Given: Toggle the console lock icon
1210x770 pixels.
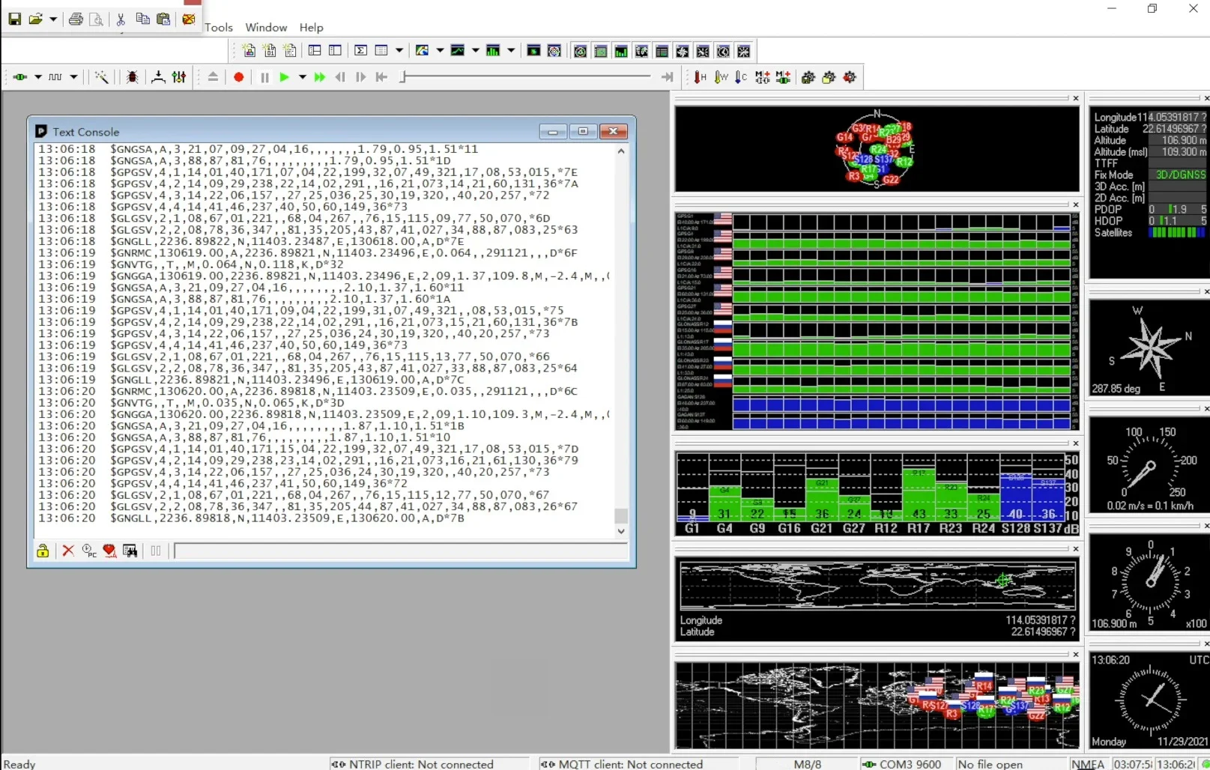Looking at the screenshot, I should pyautogui.click(x=43, y=551).
